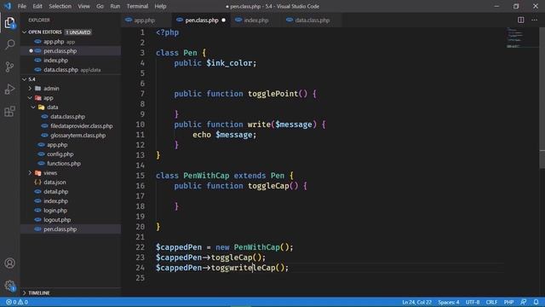Open the Search view in the activity bar
This screenshot has width=545, height=307.
[x=9, y=44]
